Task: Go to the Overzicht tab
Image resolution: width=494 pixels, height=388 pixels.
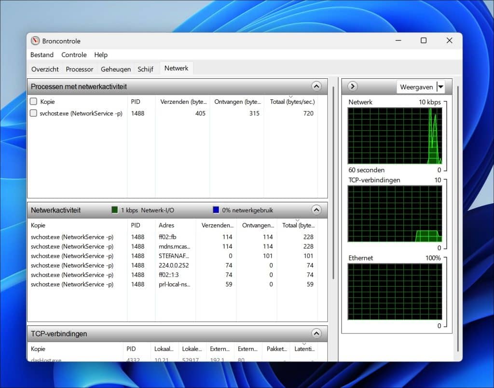Action: [x=45, y=69]
